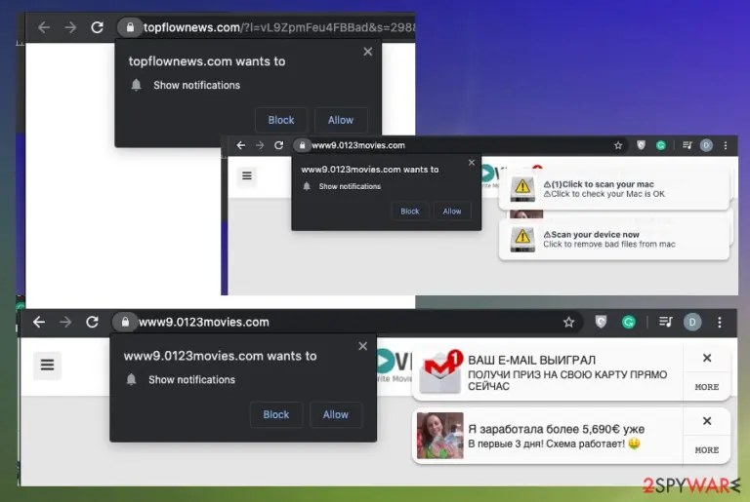Open media control icon in middle window
This screenshot has width=750, height=502.
(x=687, y=145)
